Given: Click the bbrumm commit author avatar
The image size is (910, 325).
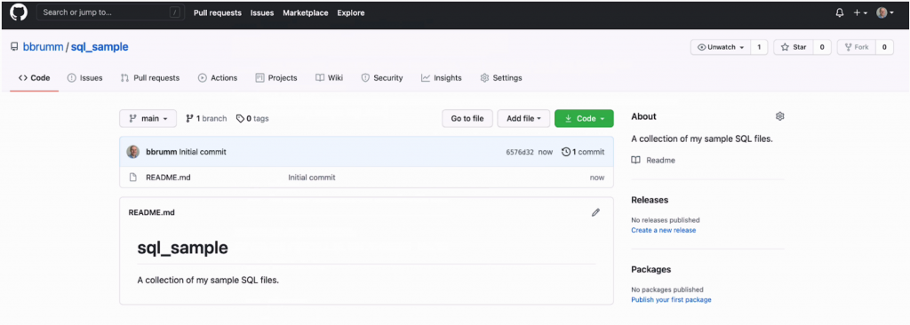Looking at the screenshot, I should (x=133, y=152).
